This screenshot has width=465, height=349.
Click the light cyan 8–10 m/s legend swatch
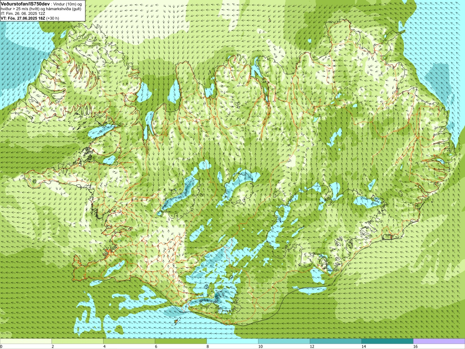(x=232, y=341)
